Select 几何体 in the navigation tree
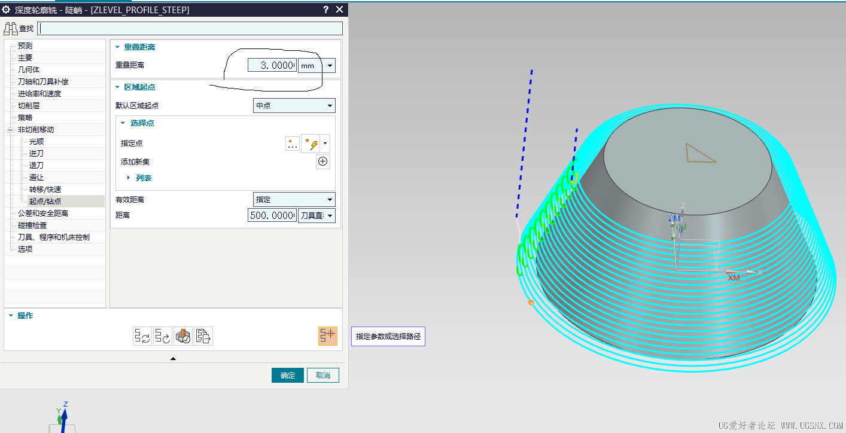Screen dimensions: 846x433 [29, 70]
